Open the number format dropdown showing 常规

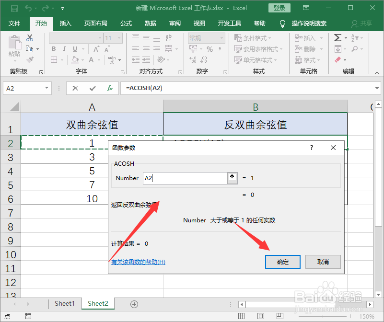click(x=206, y=38)
